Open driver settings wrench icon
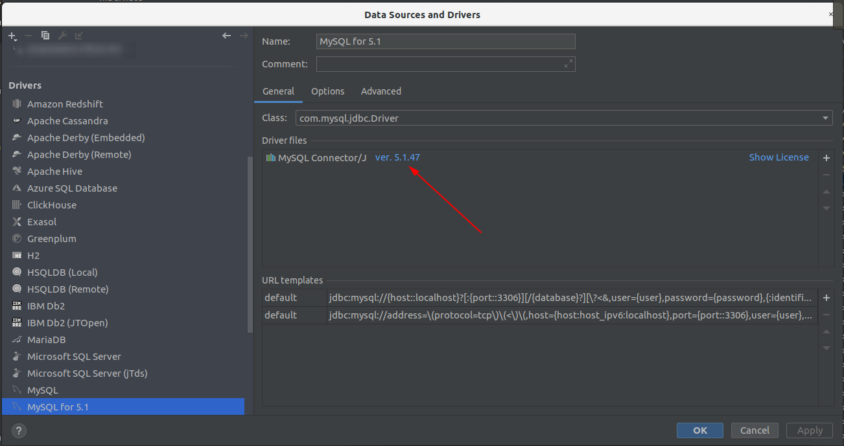This screenshot has height=446, width=844. click(62, 36)
